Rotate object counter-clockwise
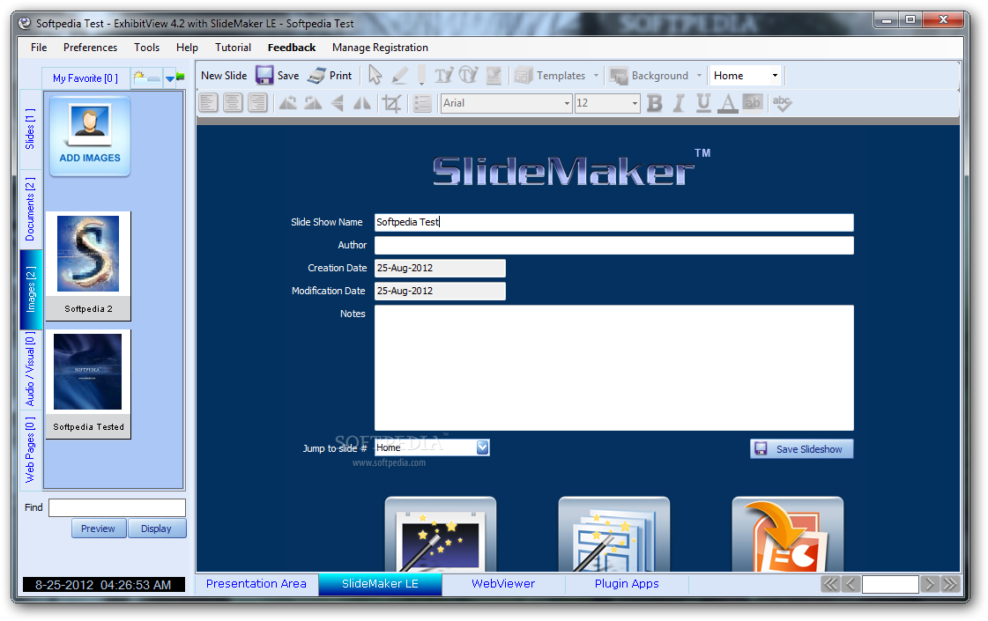Screen dimensions: 988x621 (288, 103)
